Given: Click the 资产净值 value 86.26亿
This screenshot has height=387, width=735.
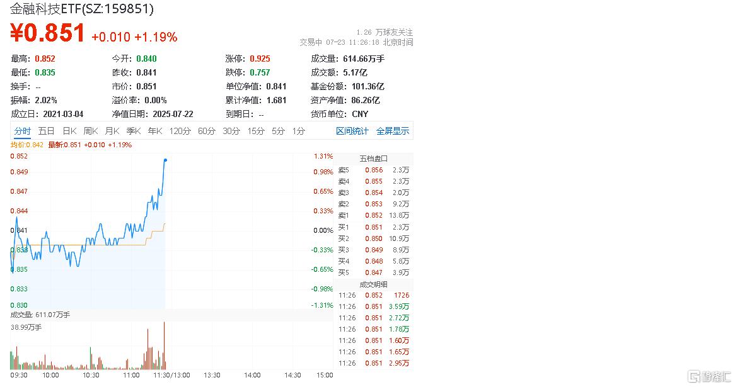Looking at the screenshot, I should (366, 100).
